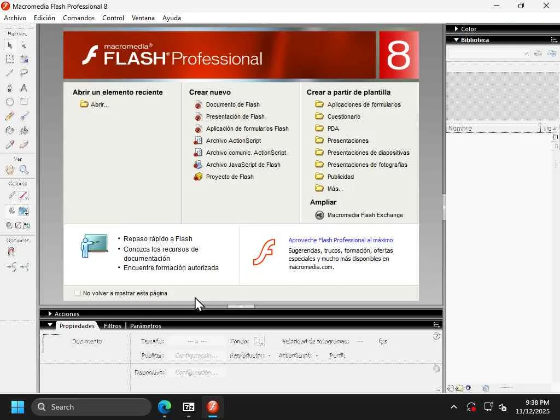
Task: Open the Comandos menu
Action: point(79,18)
